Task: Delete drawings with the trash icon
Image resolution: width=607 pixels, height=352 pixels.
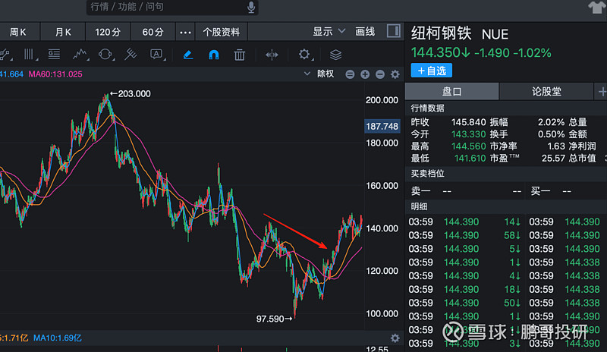Action: click(240, 55)
